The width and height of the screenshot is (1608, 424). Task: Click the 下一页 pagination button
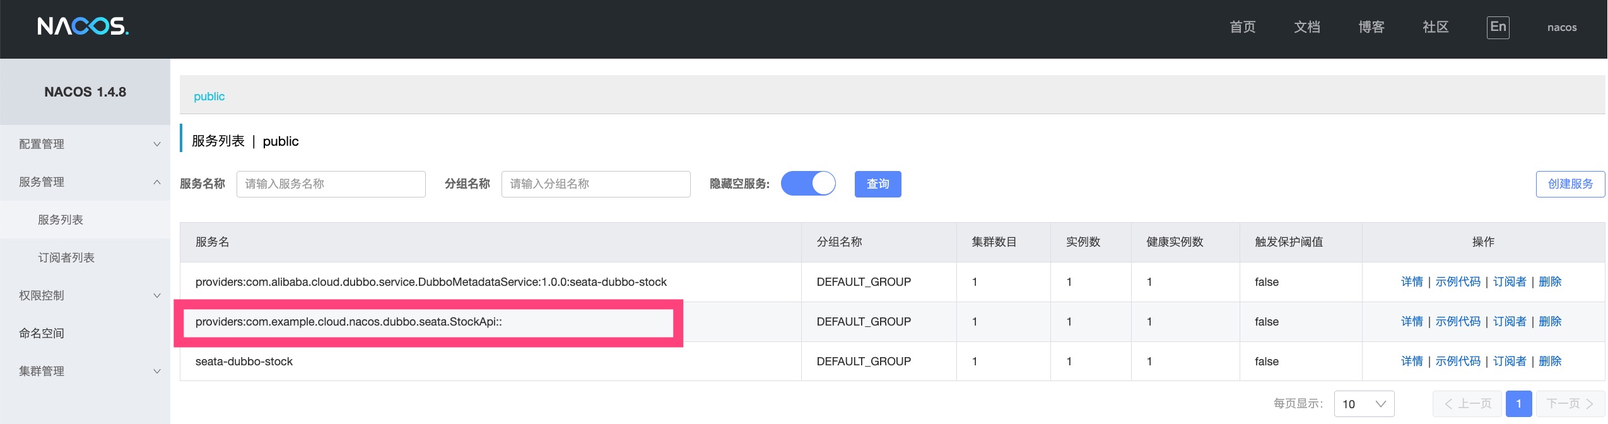1570,404
